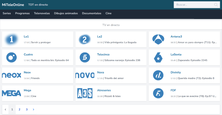Open the Divinity channel link
The width and height of the screenshot is (222, 115).
(x=175, y=72)
